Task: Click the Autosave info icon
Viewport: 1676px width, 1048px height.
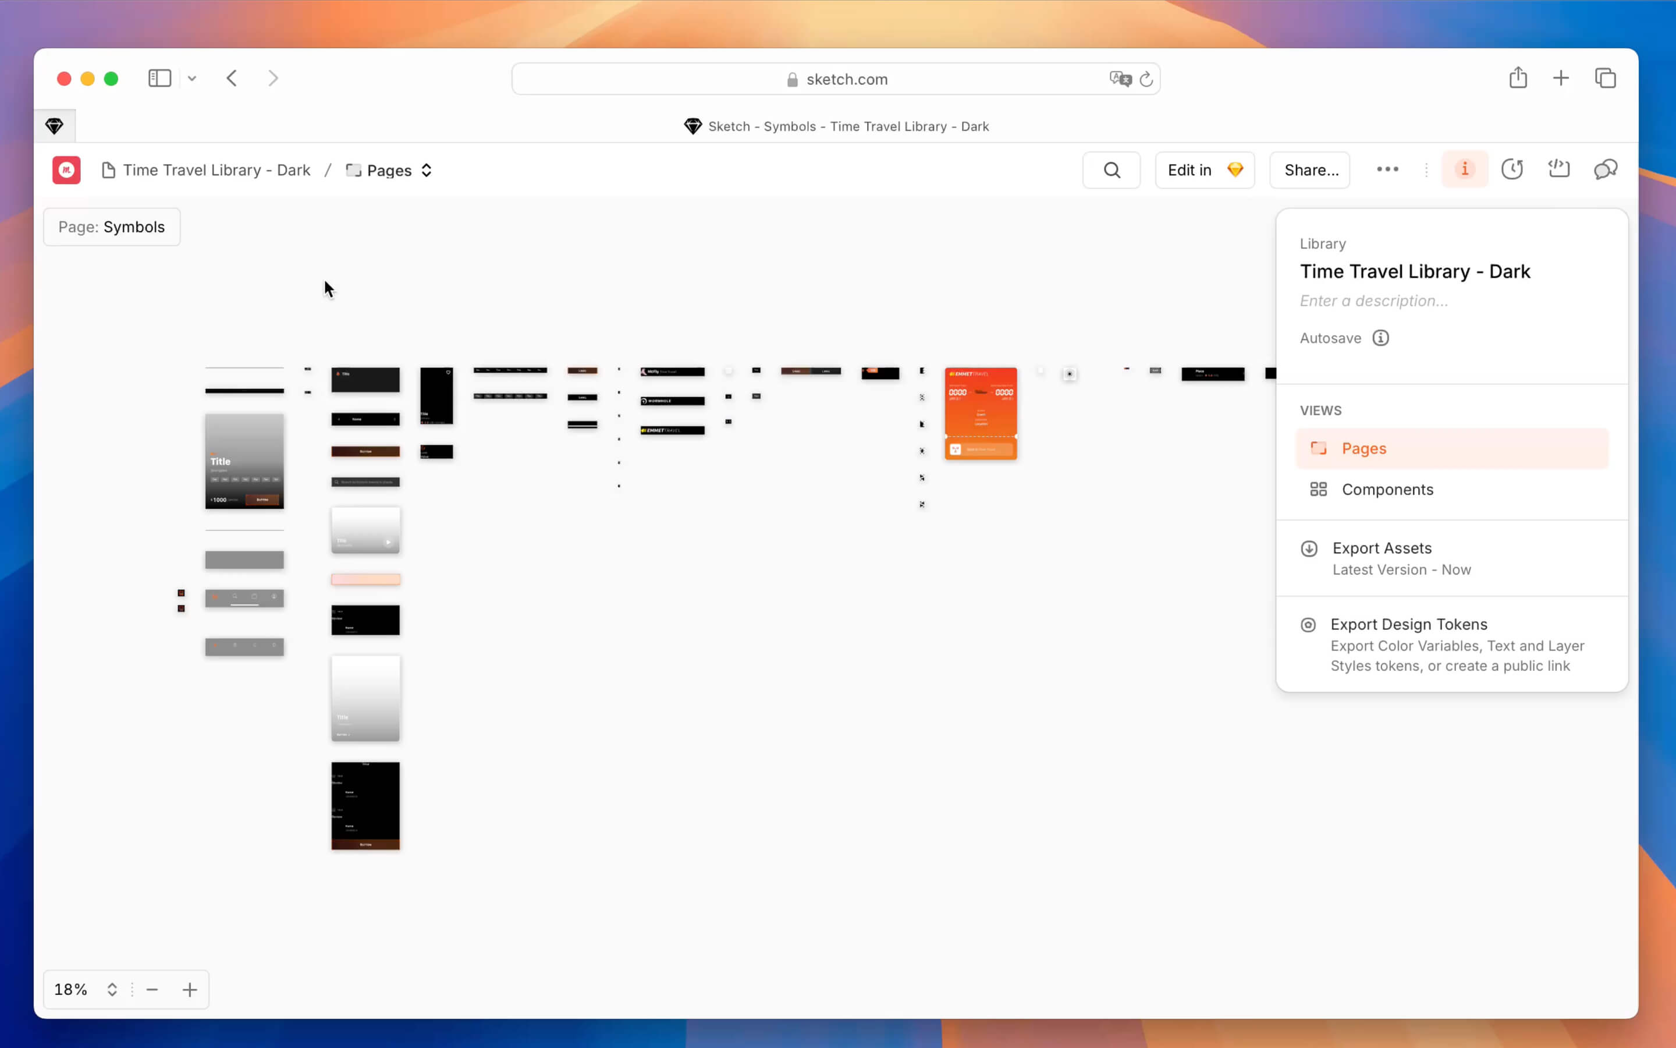Action: coord(1380,338)
